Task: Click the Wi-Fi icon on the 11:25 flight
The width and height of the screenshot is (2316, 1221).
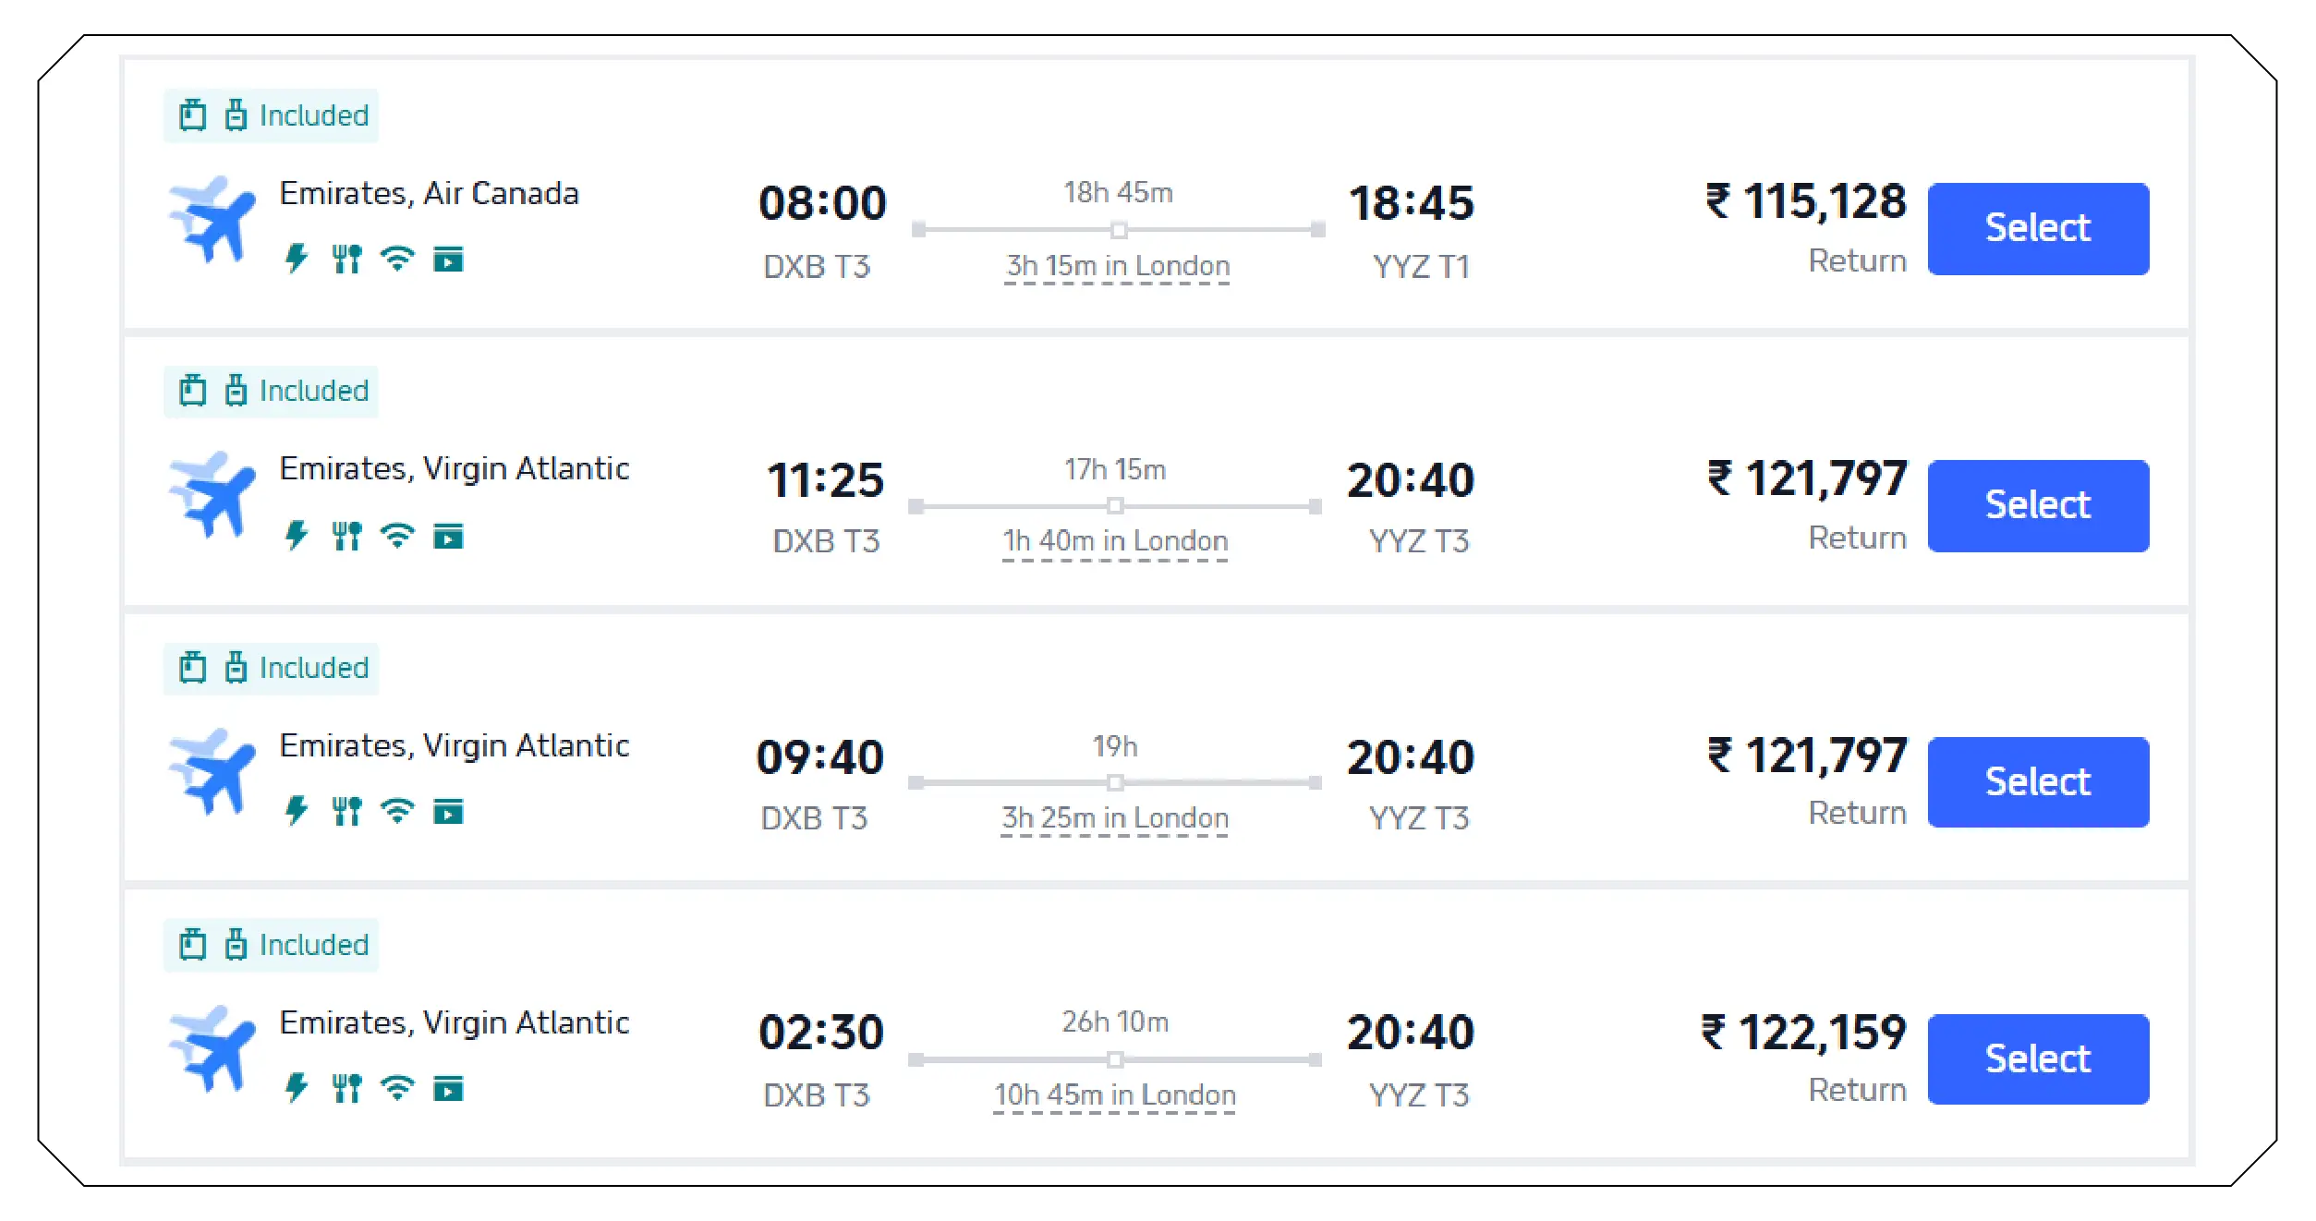Action: [x=397, y=534]
